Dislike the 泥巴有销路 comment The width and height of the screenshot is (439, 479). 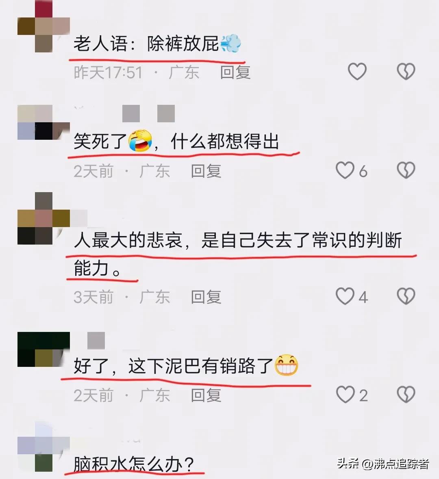406,394
